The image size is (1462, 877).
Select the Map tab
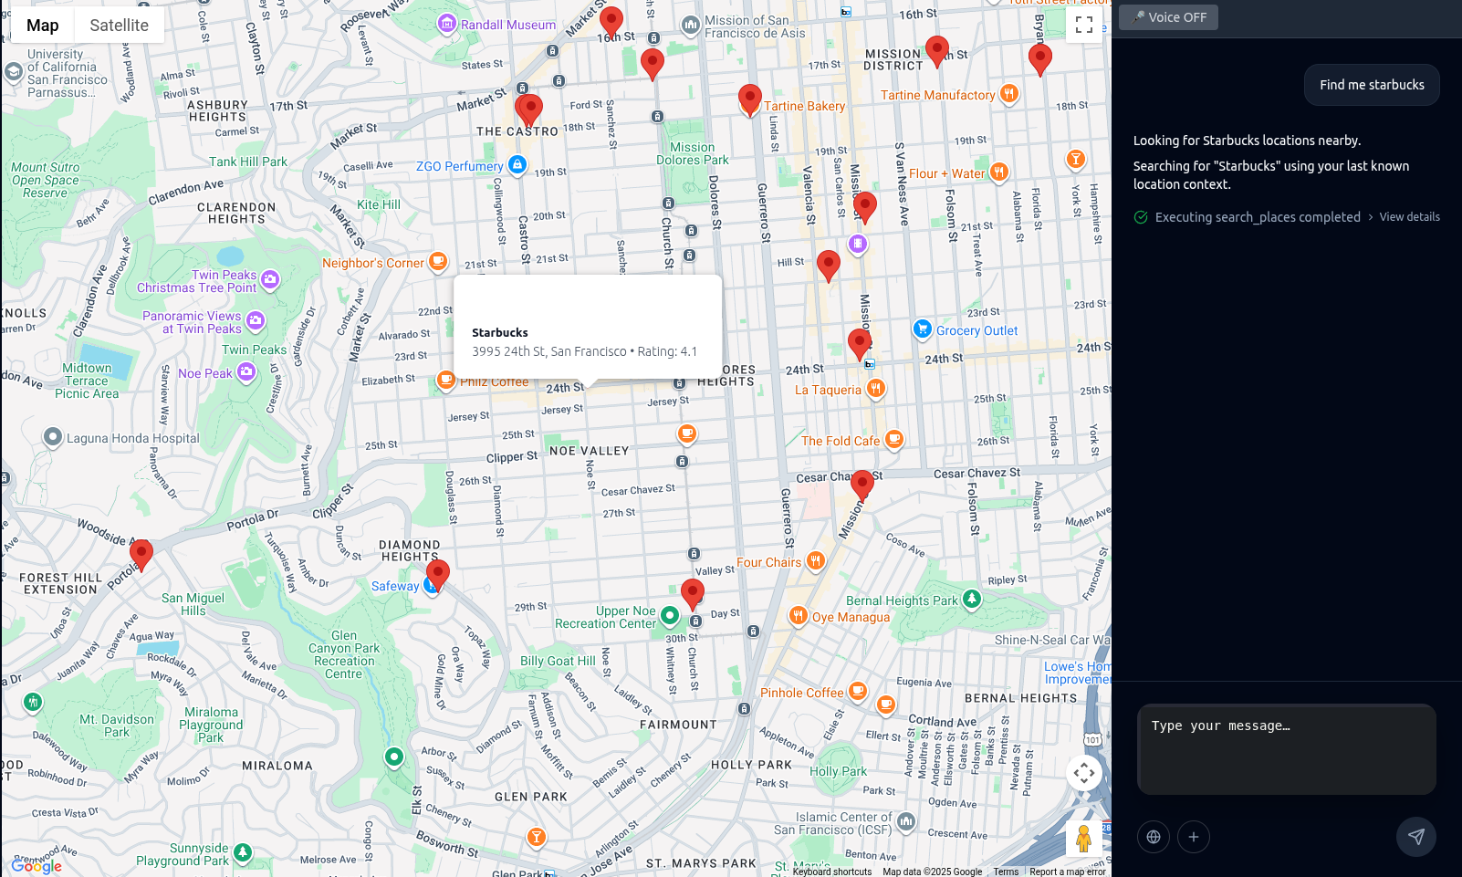42,25
